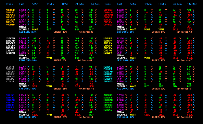Click the 'GBP LONG : 66%' summary

125,32
